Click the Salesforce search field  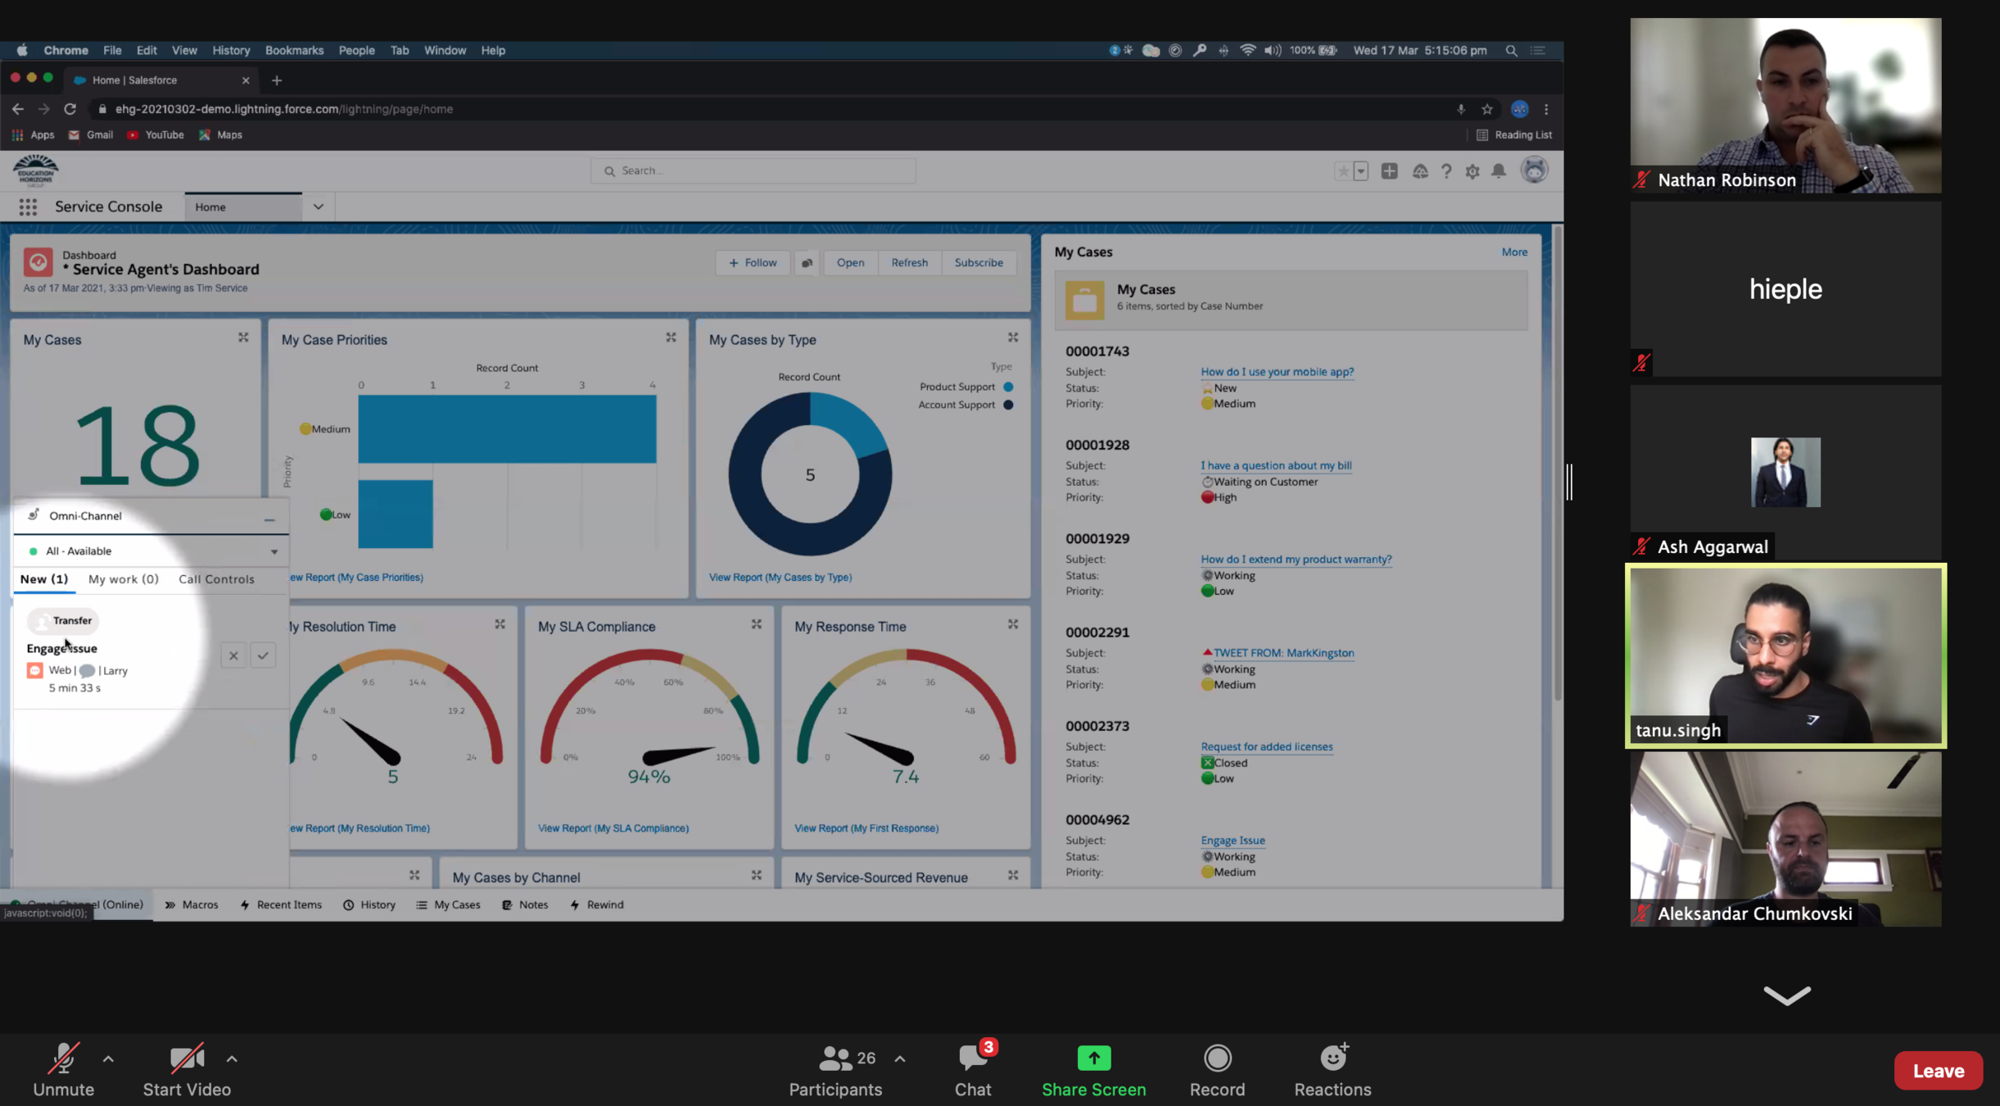pyautogui.click(x=753, y=170)
